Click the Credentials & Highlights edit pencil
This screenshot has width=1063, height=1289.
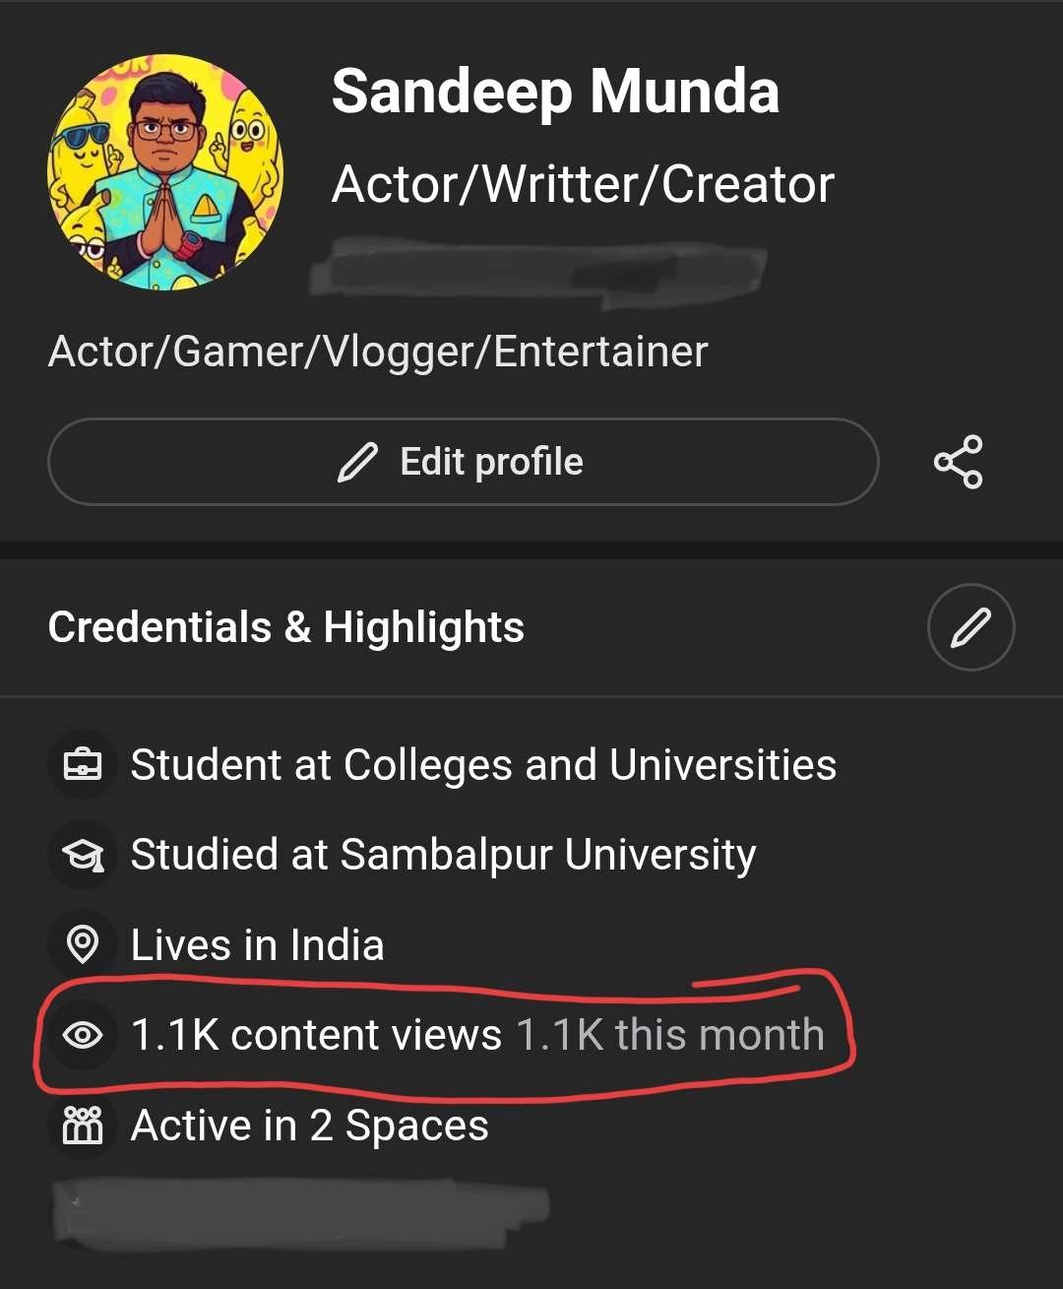pyautogui.click(x=970, y=627)
